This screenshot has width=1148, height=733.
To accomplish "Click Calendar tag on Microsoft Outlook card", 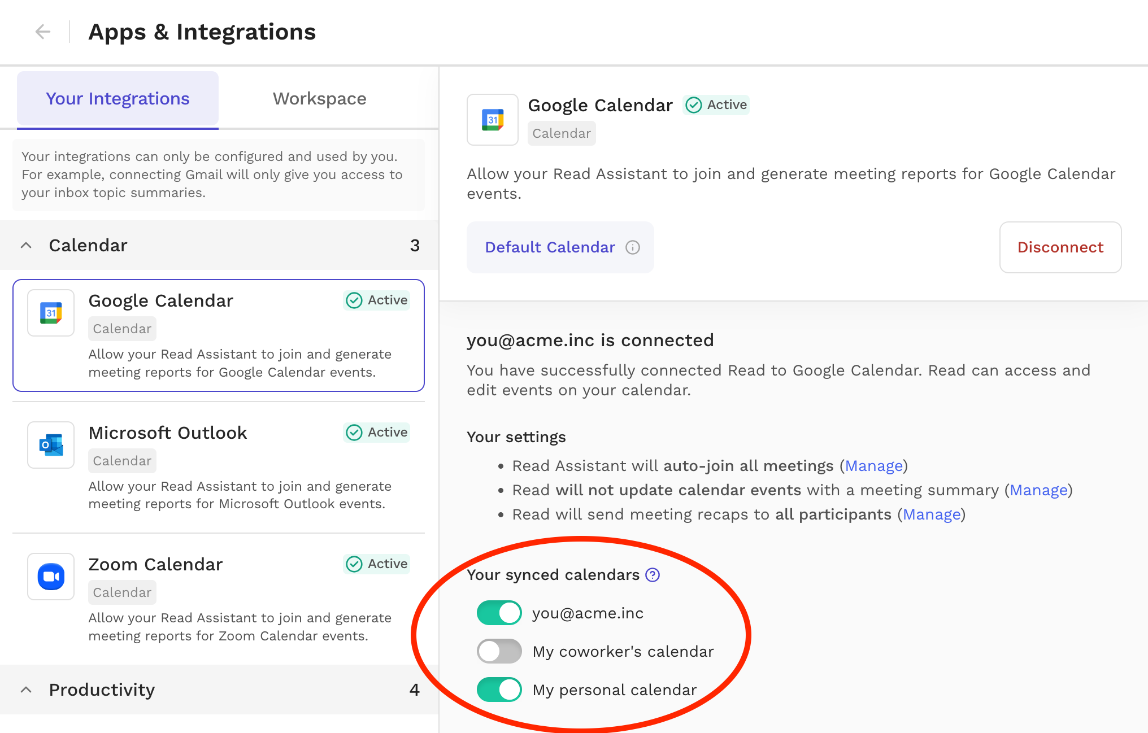I will 122,461.
